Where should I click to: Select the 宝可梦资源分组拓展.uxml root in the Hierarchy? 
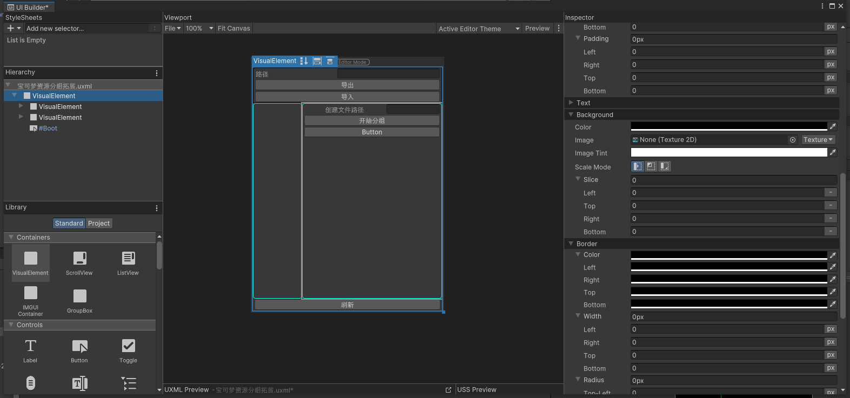[54, 86]
